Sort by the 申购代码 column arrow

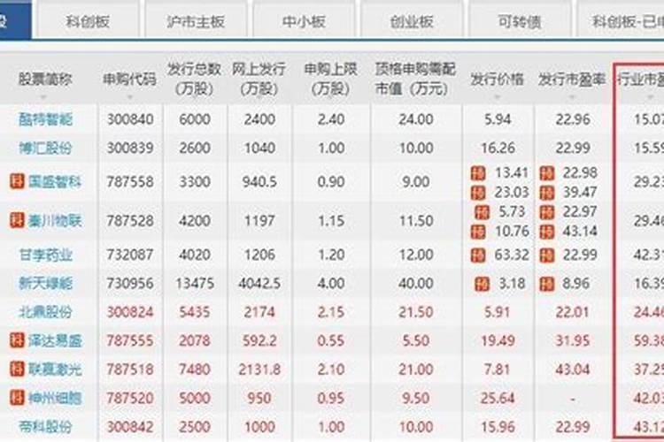click(x=129, y=97)
